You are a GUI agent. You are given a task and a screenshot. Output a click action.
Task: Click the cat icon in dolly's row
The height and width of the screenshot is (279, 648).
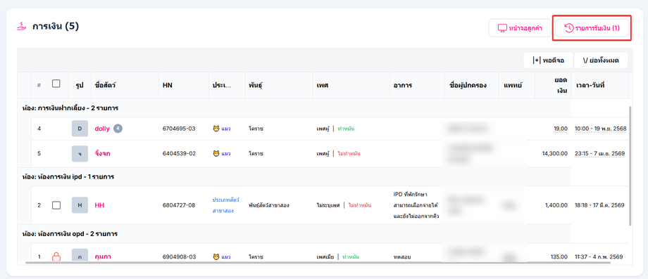pos(216,129)
